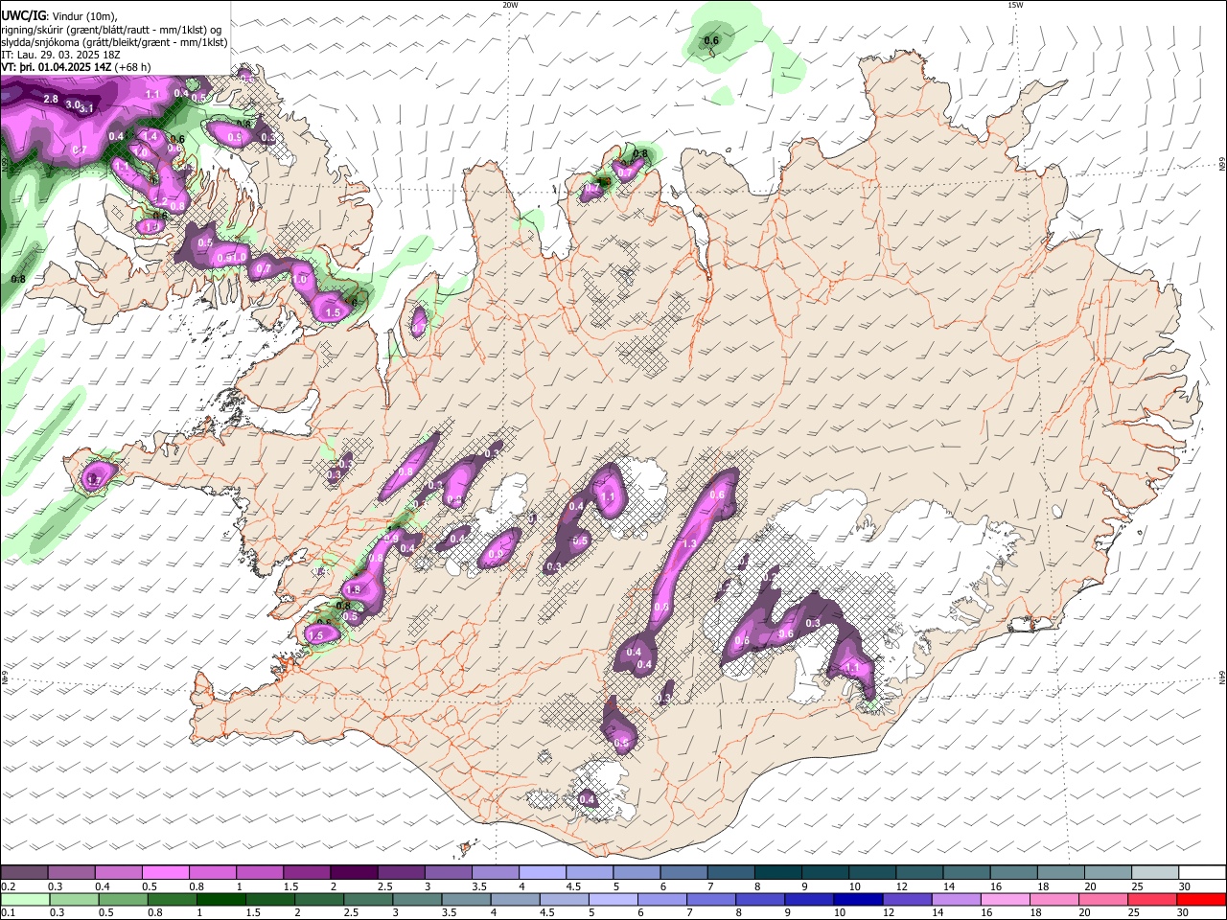Click the 'VT: þri. 01.04.2025 14Z' valid time
Image resolution: width=1227 pixels, height=920 pixels.
(57, 67)
